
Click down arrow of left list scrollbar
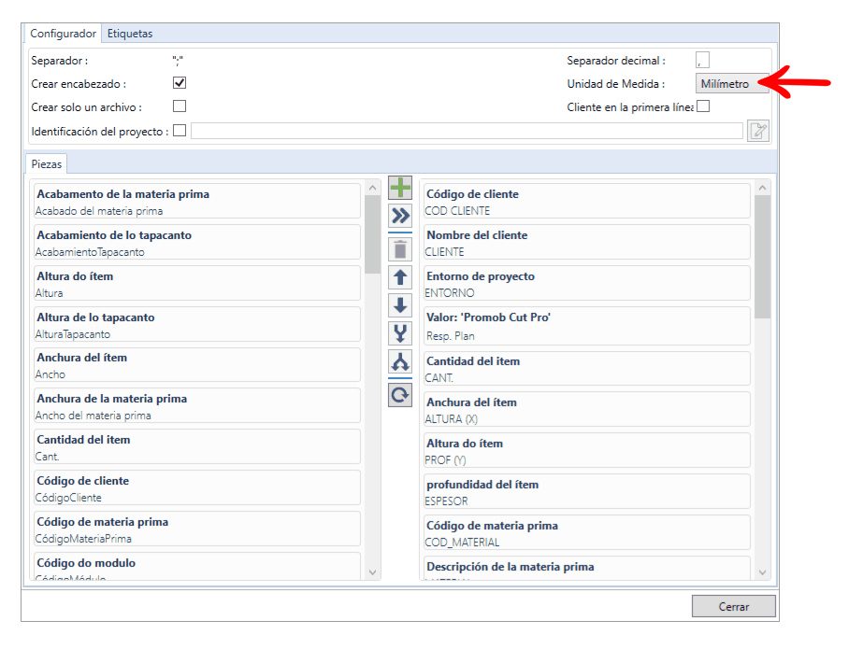(x=373, y=572)
